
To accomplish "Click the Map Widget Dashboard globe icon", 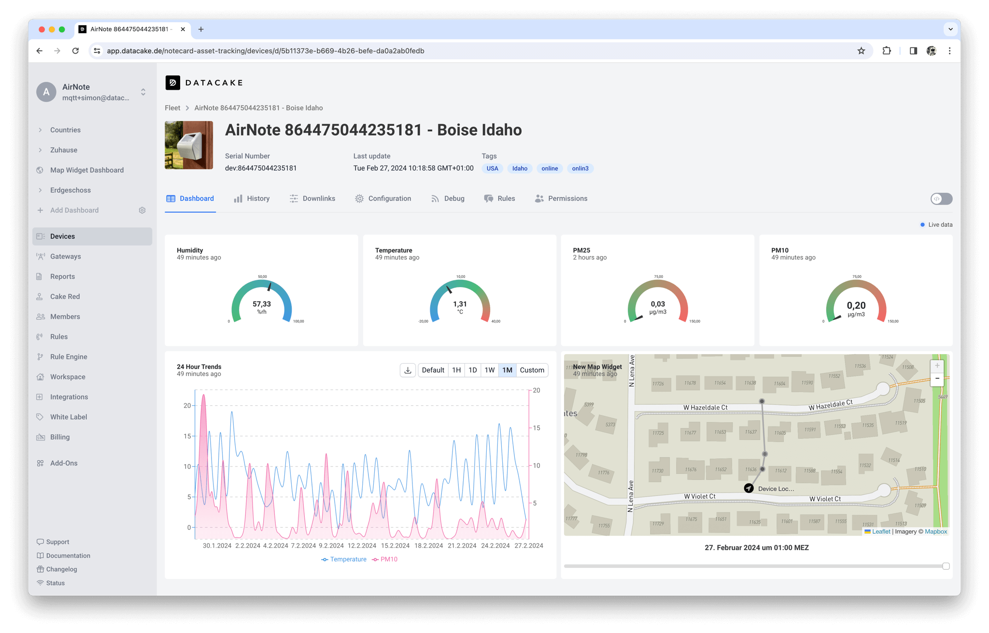I will 40,170.
